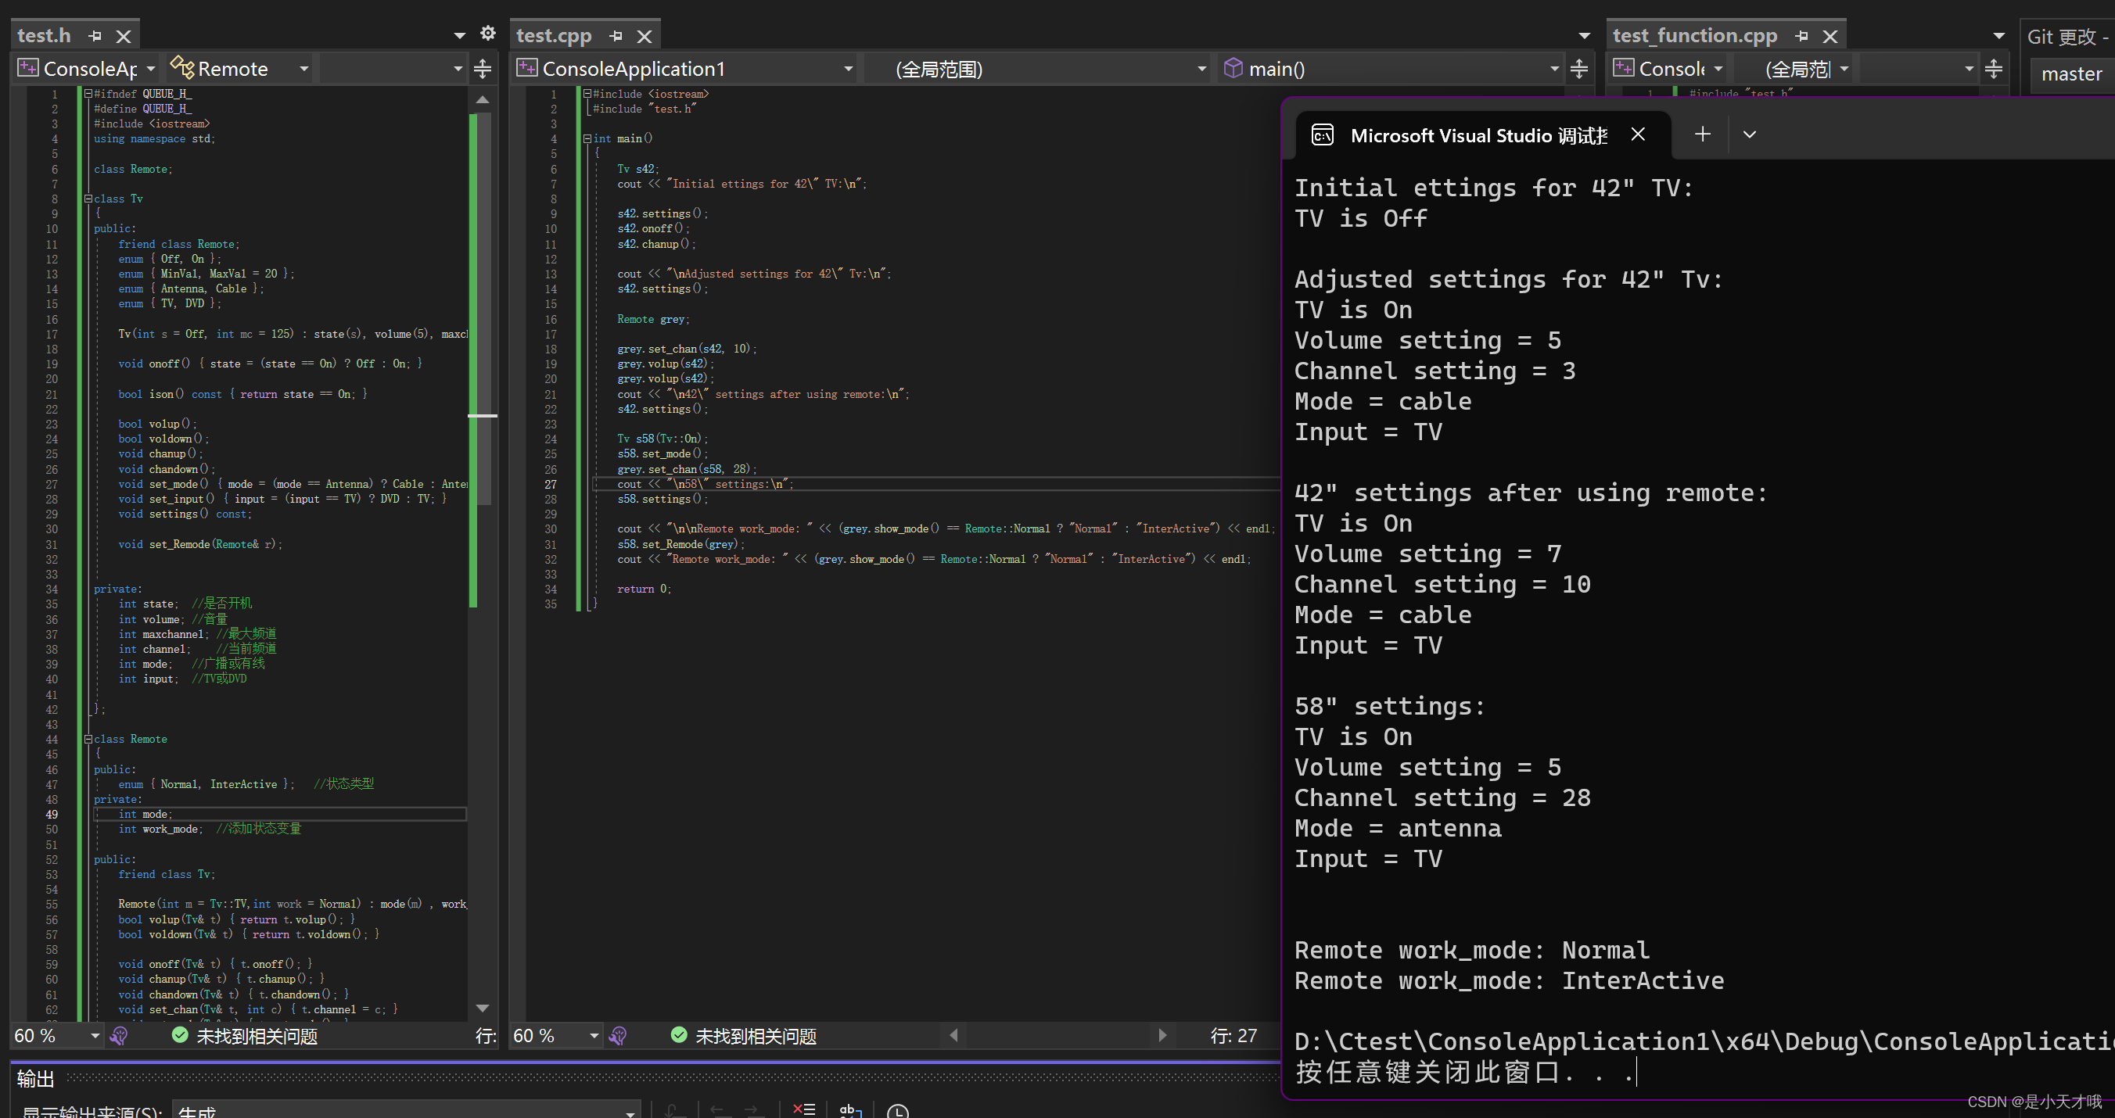Open the main() member dropdown in test.cpp

pos(1554,69)
